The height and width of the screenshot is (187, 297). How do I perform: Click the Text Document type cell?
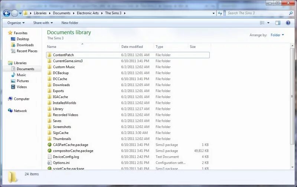167,157
